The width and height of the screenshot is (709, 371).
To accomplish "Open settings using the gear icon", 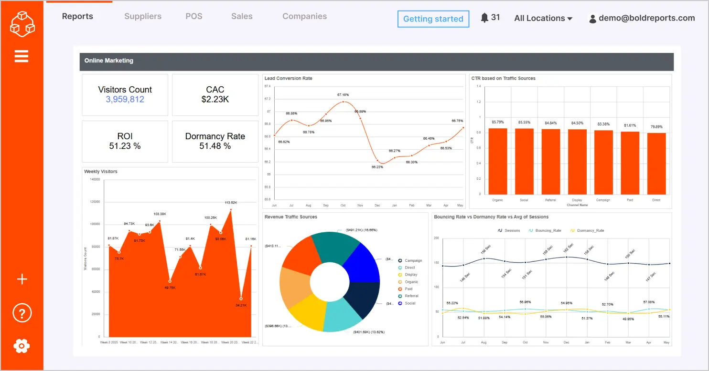I will coord(22,346).
